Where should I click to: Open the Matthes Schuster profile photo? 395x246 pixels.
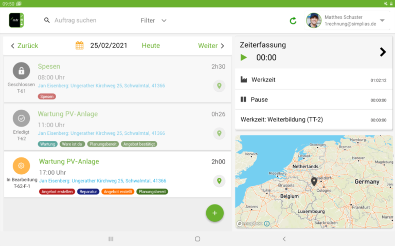314,20
